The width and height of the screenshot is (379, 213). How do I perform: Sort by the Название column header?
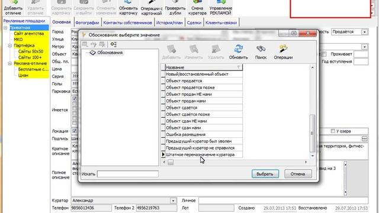(204, 67)
